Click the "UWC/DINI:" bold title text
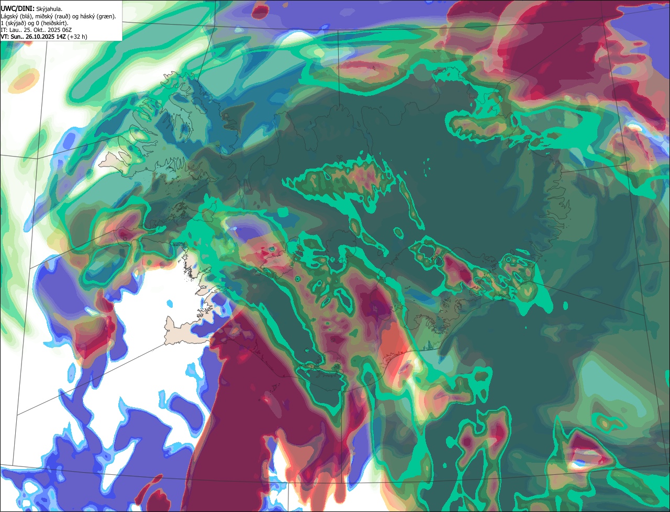This screenshot has height=512, width=670. point(17,8)
